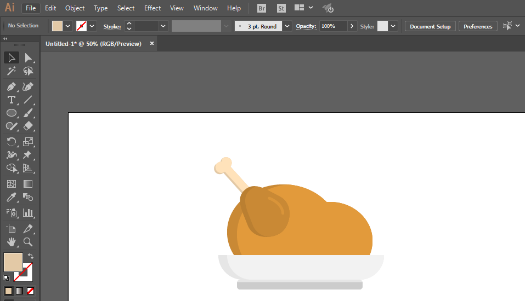Switch paint mode to Gradient

tap(19, 291)
